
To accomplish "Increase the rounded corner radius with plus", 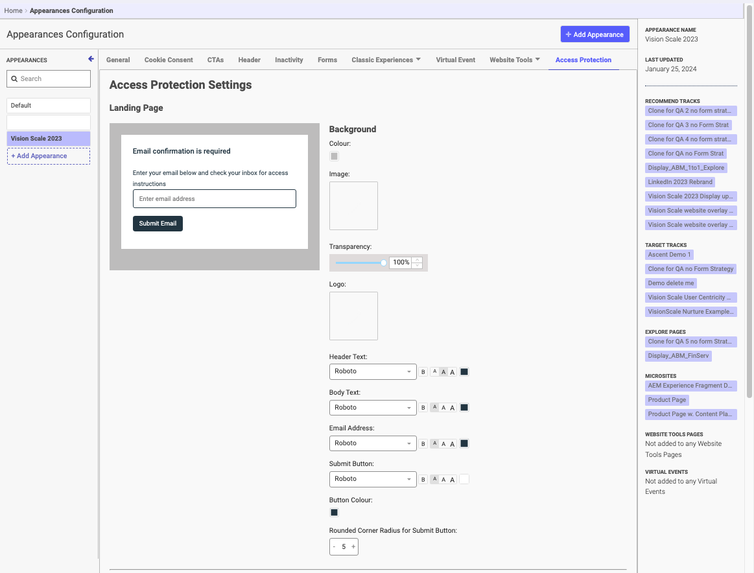I will coord(353,546).
